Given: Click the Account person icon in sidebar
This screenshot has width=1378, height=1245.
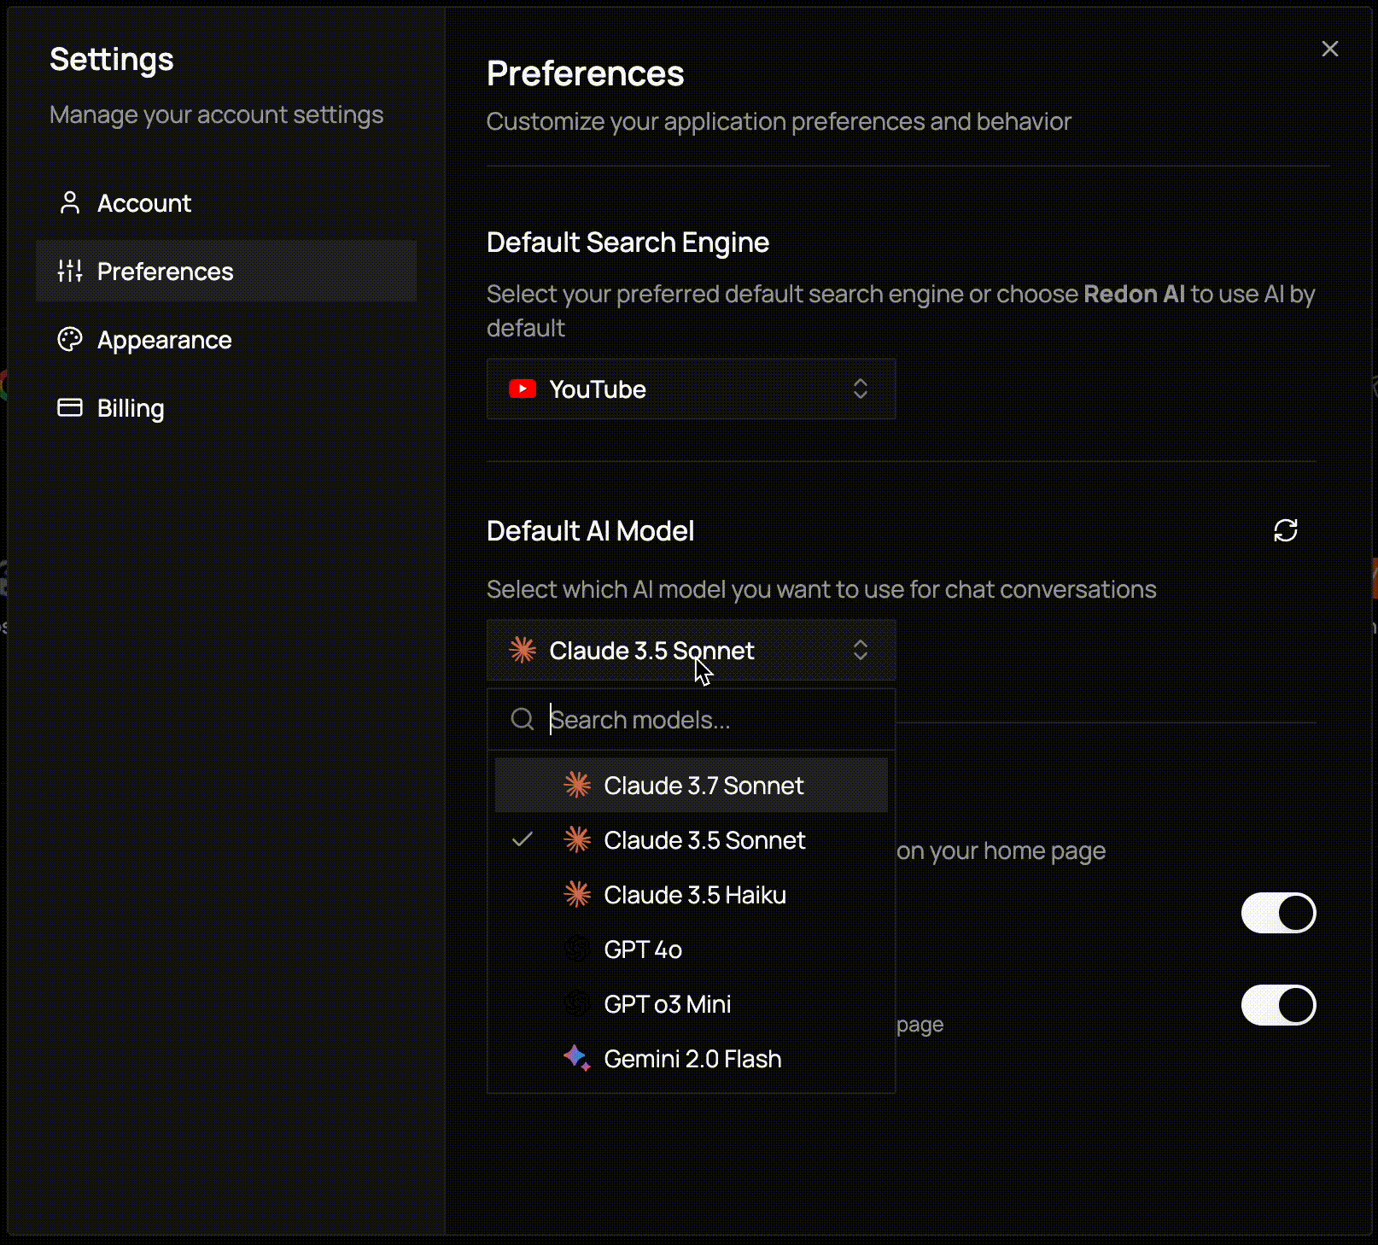Looking at the screenshot, I should (x=70, y=202).
